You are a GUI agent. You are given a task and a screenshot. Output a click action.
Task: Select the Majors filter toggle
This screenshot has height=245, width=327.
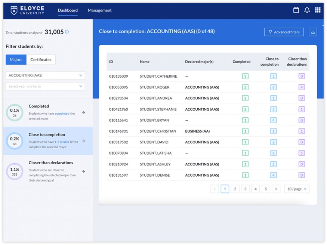point(16,60)
